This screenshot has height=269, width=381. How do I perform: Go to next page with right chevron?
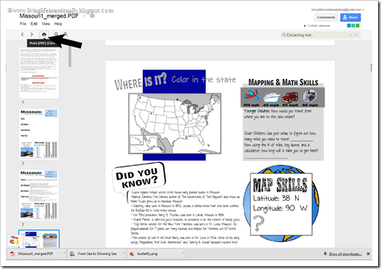pos(32,34)
